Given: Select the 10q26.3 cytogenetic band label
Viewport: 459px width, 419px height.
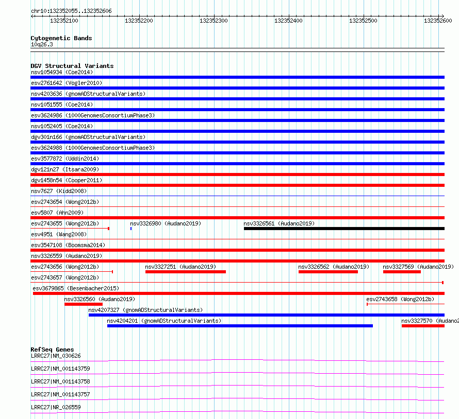Looking at the screenshot, I should coord(42,44).
